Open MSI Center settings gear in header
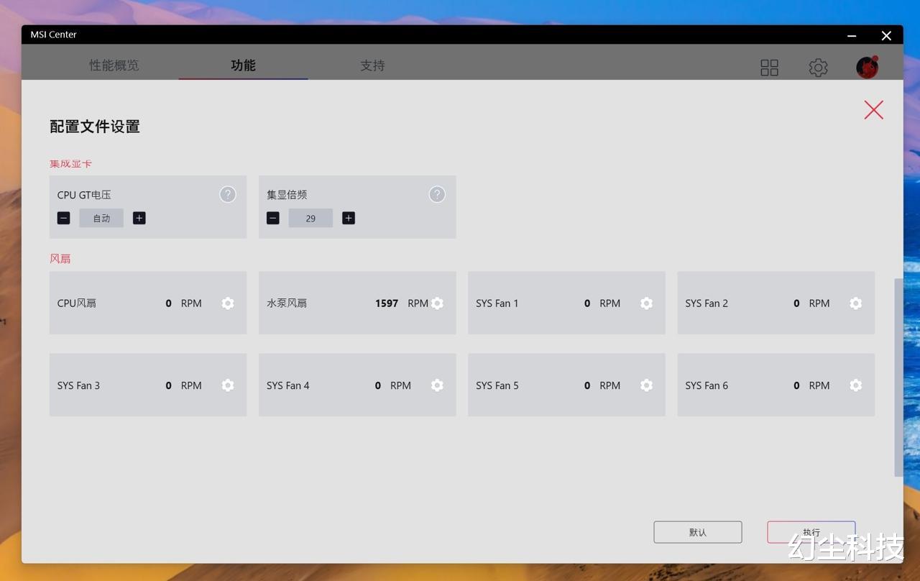The width and height of the screenshot is (920, 581). pos(818,68)
